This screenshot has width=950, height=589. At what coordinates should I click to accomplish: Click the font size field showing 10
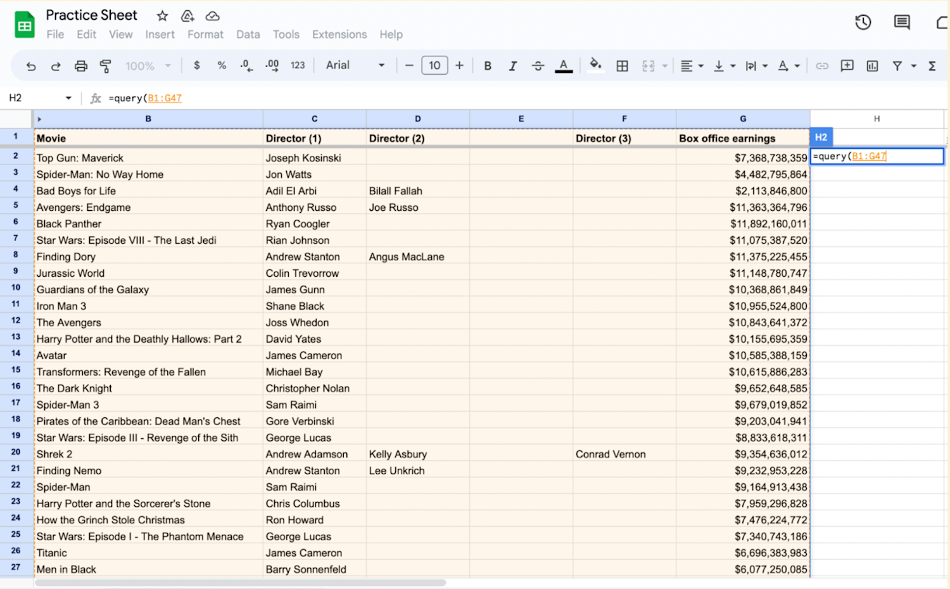point(434,65)
